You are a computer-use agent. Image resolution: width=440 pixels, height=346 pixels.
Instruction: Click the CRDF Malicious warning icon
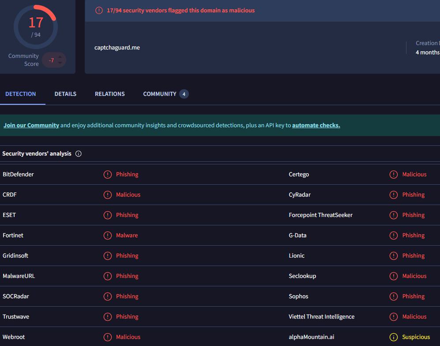(108, 195)
